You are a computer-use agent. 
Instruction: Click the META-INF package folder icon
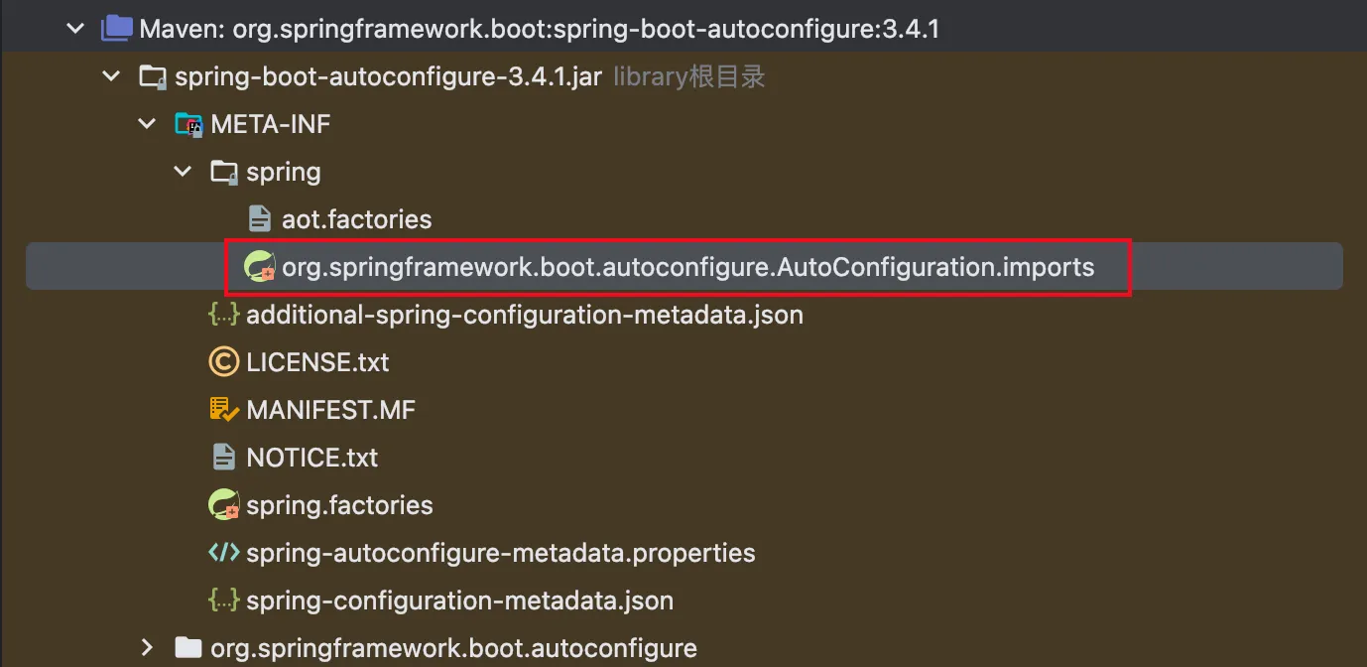click(x=188, y=123)
